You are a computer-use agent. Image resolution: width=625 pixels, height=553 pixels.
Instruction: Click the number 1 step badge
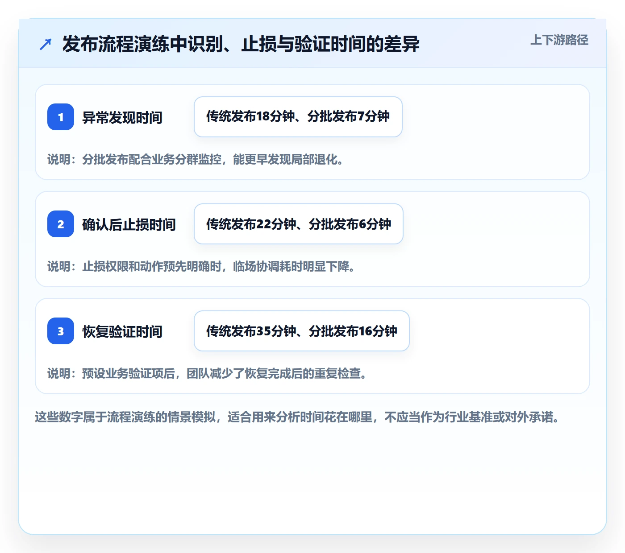[x=61, y=117]
